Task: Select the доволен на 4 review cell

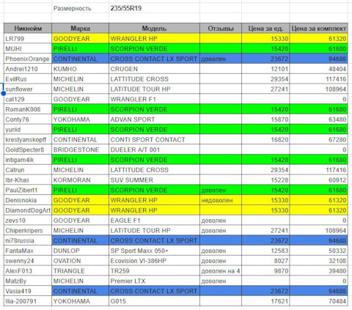Action: (221, 271)
